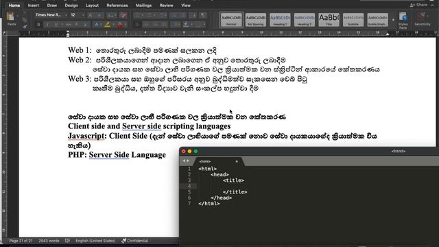Click the Sort icon in the ribbon
The width and height of the screenshot is (439, 247).
(x=193, y=15)
